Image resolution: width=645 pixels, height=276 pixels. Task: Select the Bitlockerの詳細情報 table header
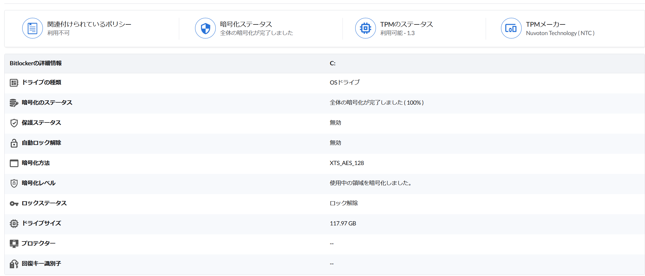36,63
